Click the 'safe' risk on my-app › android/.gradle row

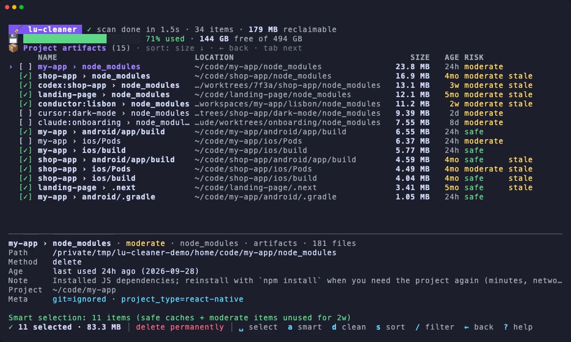pos(473,197)
